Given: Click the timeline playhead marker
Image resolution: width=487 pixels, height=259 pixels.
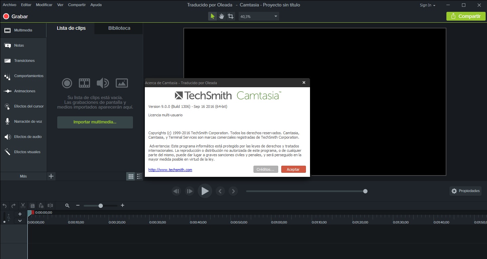Looking at the screenshot, I should [x=29, y=213].
